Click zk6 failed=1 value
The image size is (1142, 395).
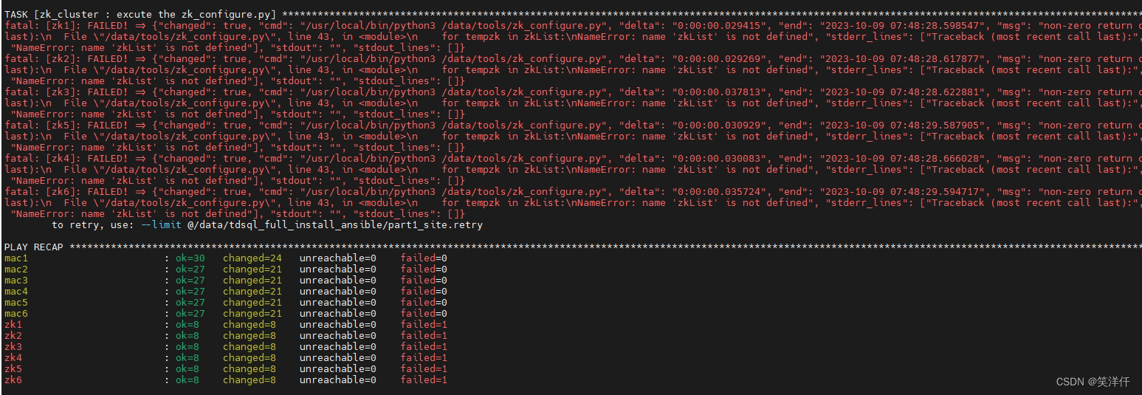424,379
